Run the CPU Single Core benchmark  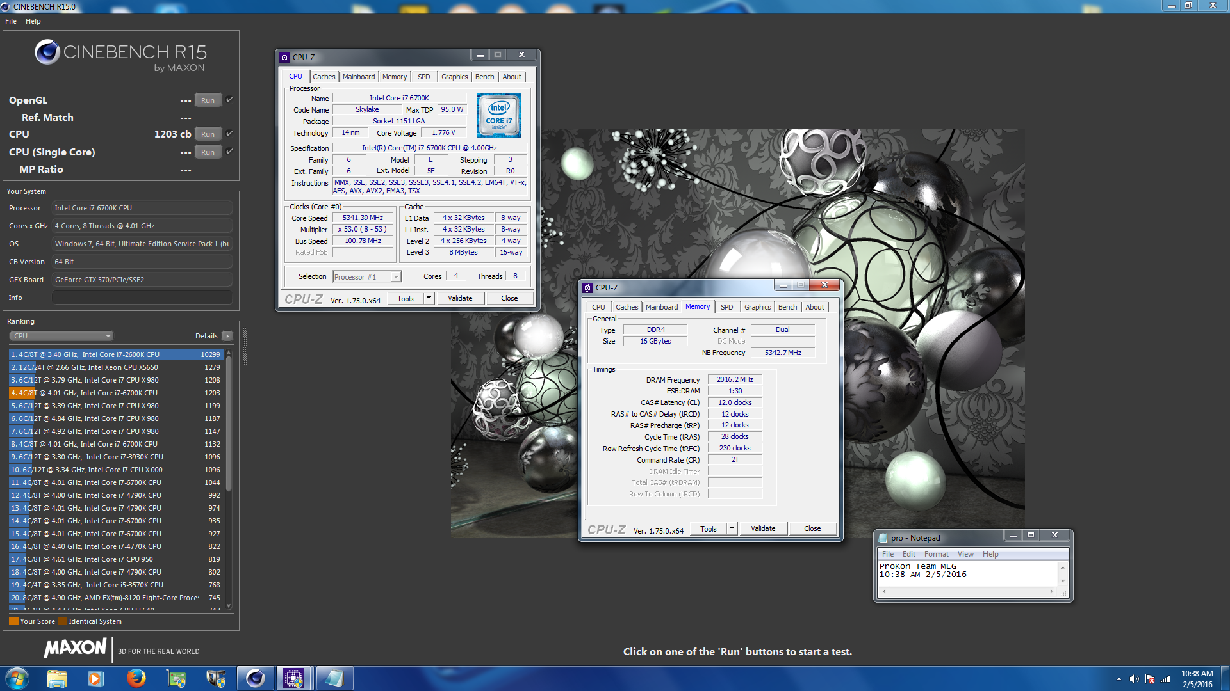(x=208, y=152)
